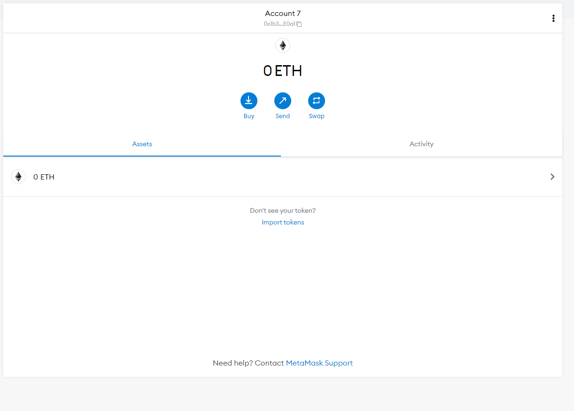
Task: Click the Account 7 name
Action: pyautogui.click(x=283, y=14)
